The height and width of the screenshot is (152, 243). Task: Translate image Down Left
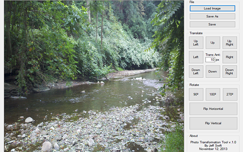click(x=196, y=71)
